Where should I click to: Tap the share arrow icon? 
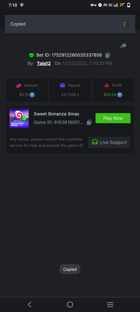click(x=123, y=46)
